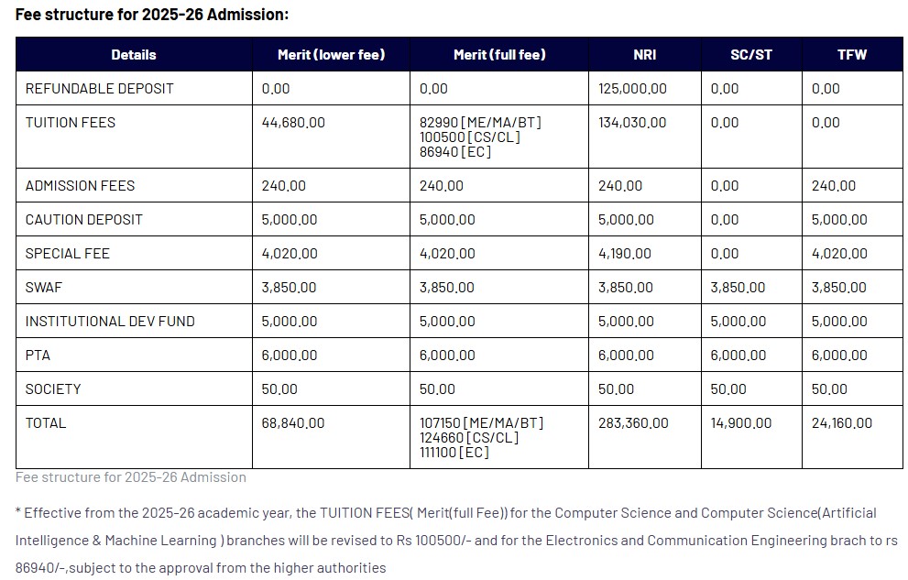Select the SC/ST total 14,900.00
908x580 pixels.
click(x=741, y=423)
